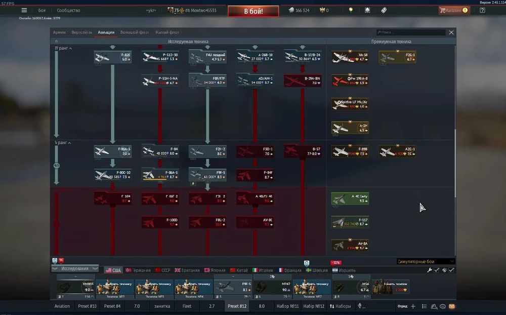The image size is (506, 315).
Task: Collapse the IV ранг section
Action: 64,48
